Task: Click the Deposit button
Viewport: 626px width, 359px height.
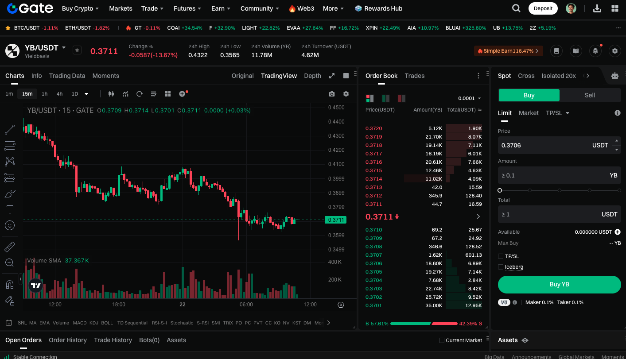Action: (x=543, y=8)
